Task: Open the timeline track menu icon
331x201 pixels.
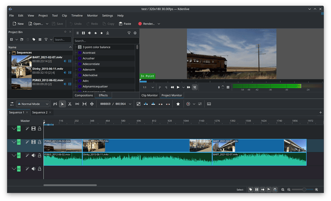Action: [x=12, y=104]
